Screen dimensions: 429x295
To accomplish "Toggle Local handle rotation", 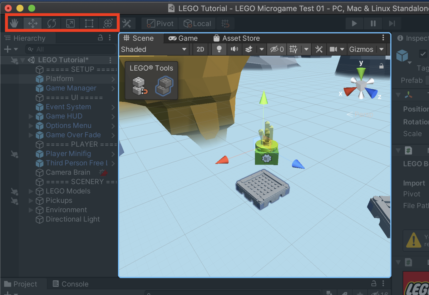I will coord(197,24).
